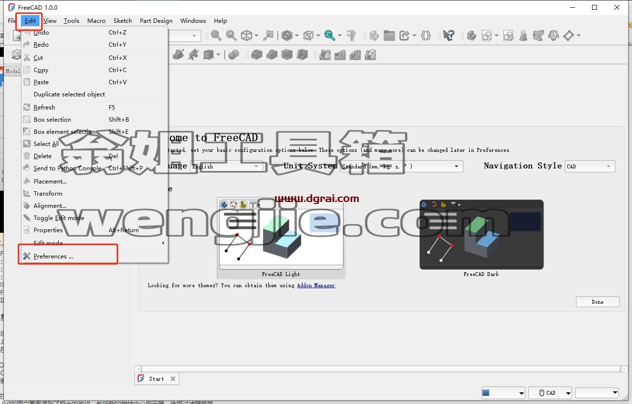Expand the datum plane dropdown arrow

(578, 36)
